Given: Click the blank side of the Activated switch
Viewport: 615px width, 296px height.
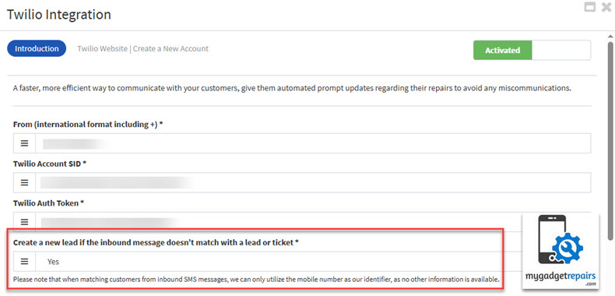Looking at the screenshot, I should (x=561, y=51).
